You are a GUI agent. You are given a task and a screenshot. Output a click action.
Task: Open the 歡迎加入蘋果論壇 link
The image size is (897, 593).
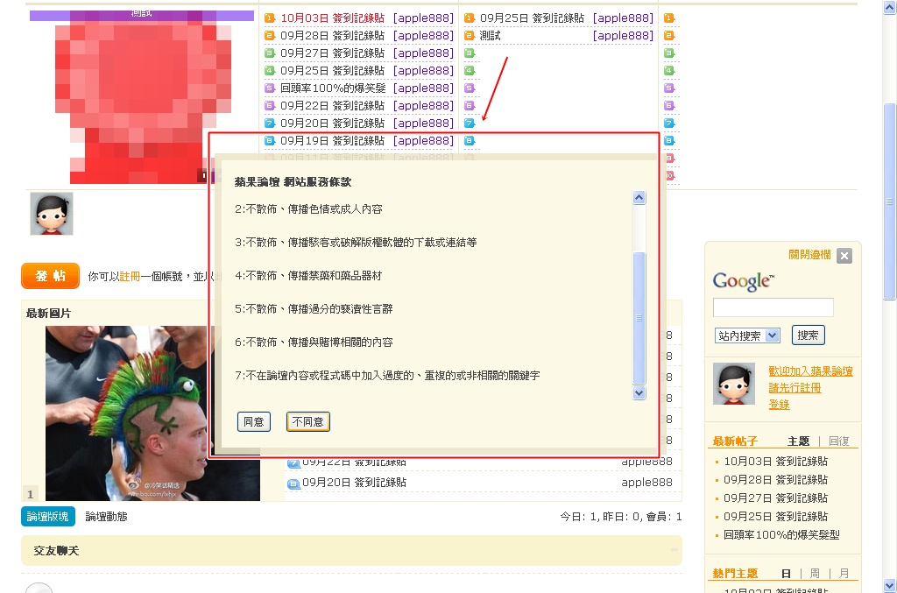point(810,371)
